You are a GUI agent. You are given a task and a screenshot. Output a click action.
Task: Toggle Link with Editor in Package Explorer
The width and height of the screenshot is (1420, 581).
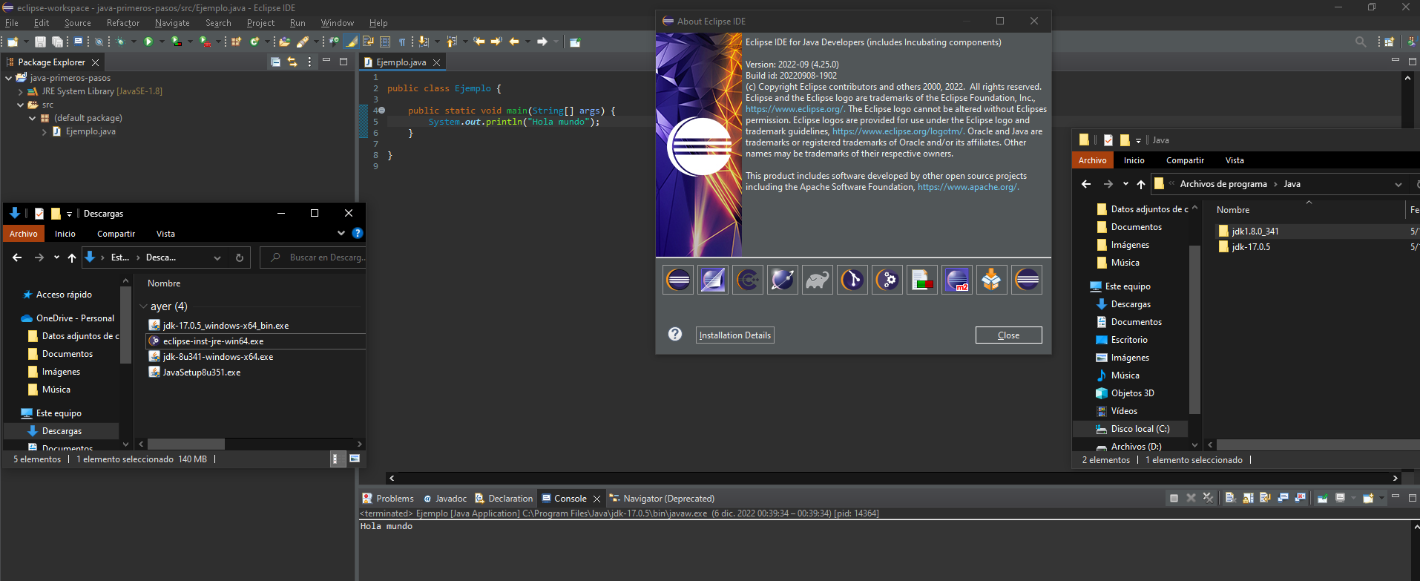click(x=292, y=62)
